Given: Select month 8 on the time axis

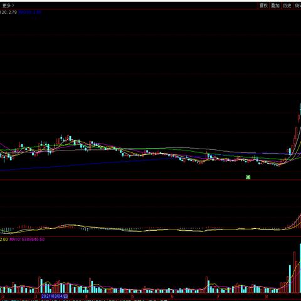Looking at the screenshot, I should tap(267, 296).
